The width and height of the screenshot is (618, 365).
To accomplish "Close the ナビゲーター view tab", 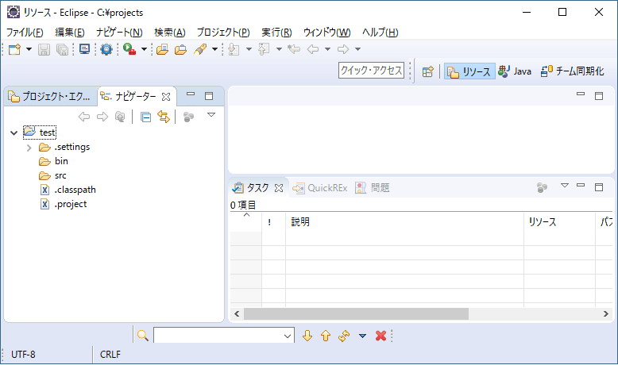I will tap(166, 97).
